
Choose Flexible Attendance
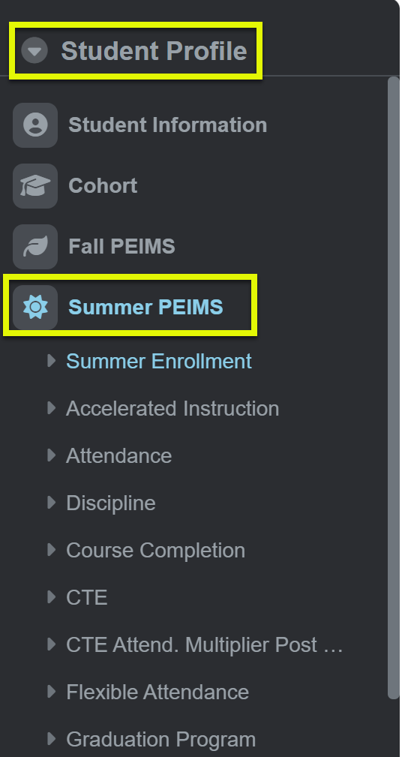pyautogui.click(x=157, y=692)
